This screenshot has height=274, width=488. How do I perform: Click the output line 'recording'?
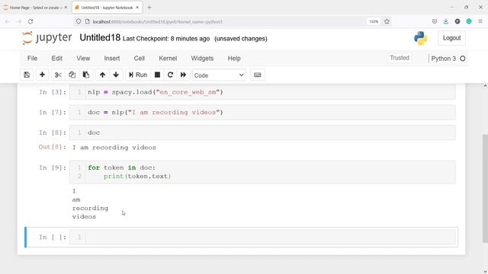click(90, 208)
